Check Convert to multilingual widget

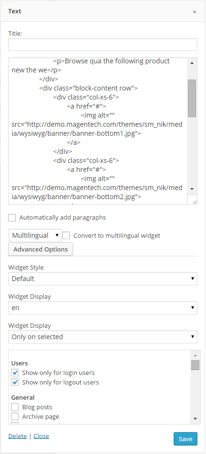pos(66,235)
